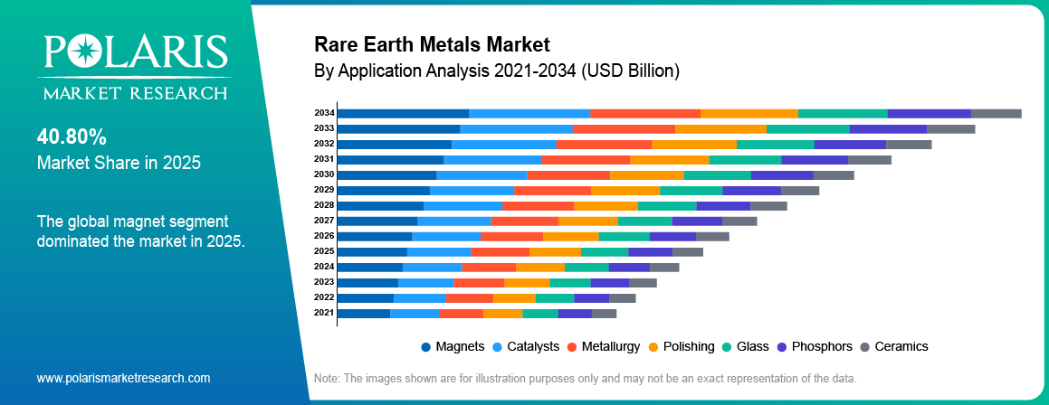Click the Polaris Market Research logo

[x=136, y=68]
